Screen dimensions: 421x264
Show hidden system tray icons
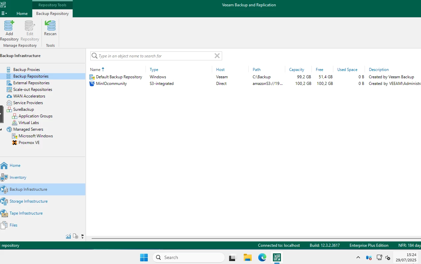358,257
